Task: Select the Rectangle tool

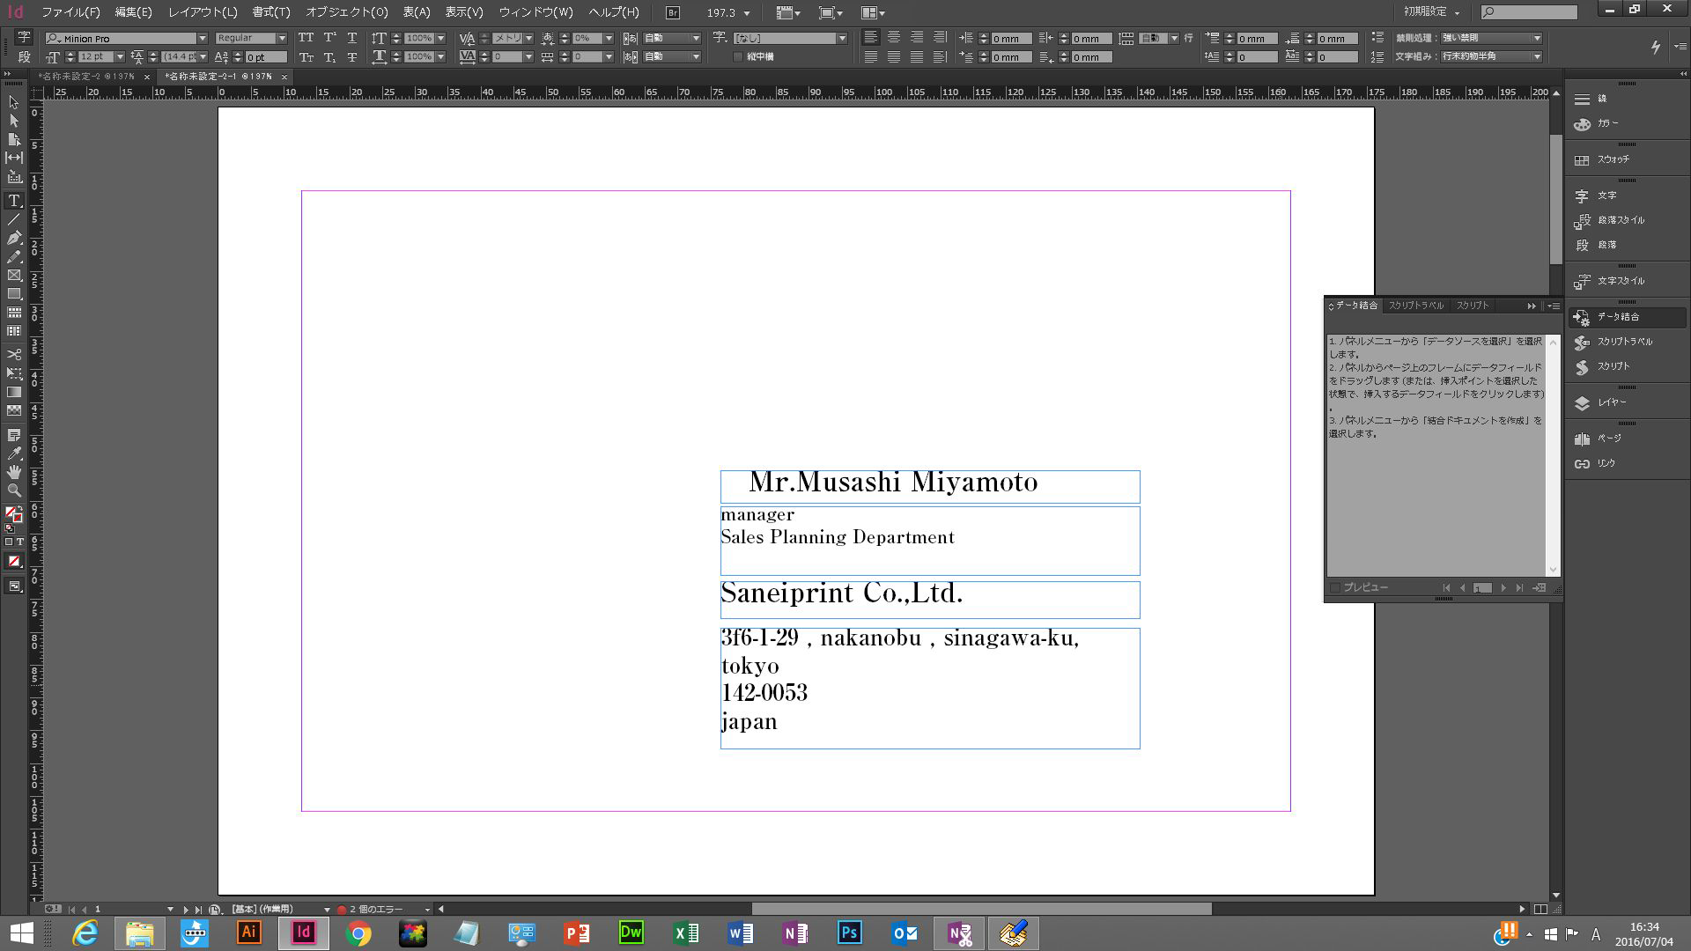Action: 13,294
